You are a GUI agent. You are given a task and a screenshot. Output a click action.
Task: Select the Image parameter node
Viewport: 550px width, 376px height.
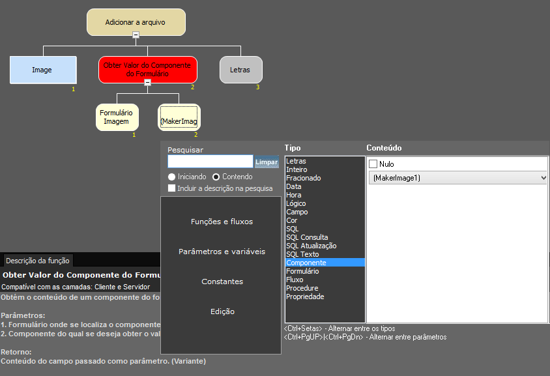point(42,70)
